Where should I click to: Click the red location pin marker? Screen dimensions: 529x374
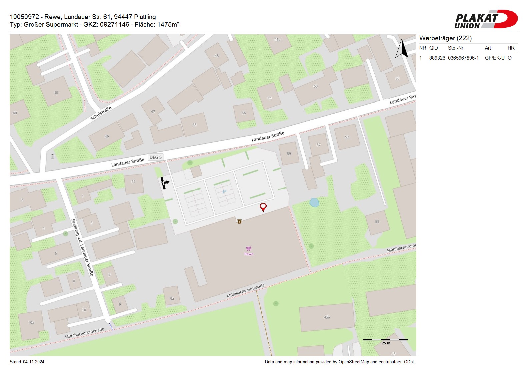pos(263,207)
